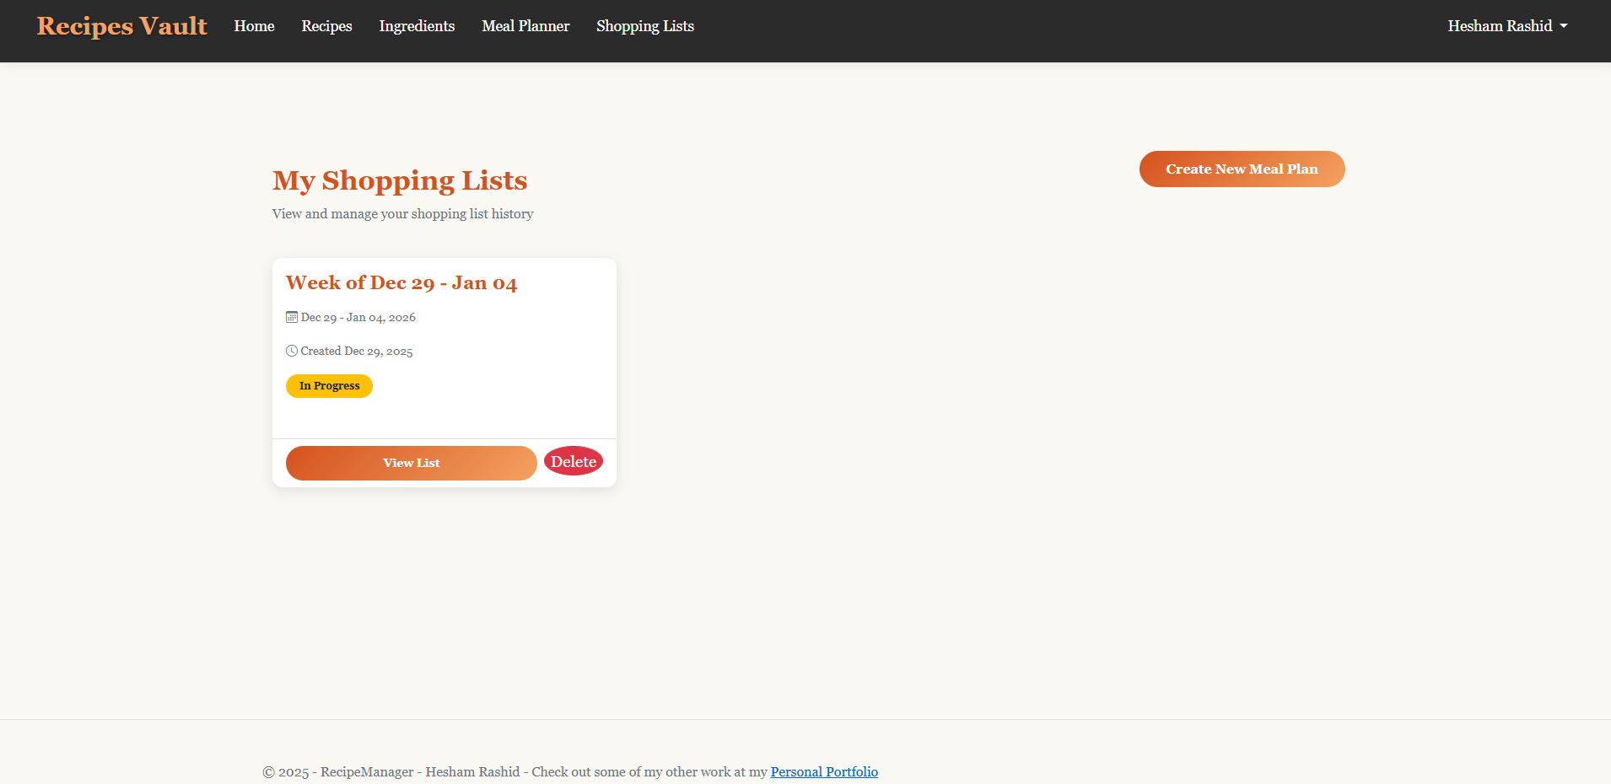The image size is (1611, 784).
Task: Click the Create New Meal Plan button
Action: click(1241, 169)
